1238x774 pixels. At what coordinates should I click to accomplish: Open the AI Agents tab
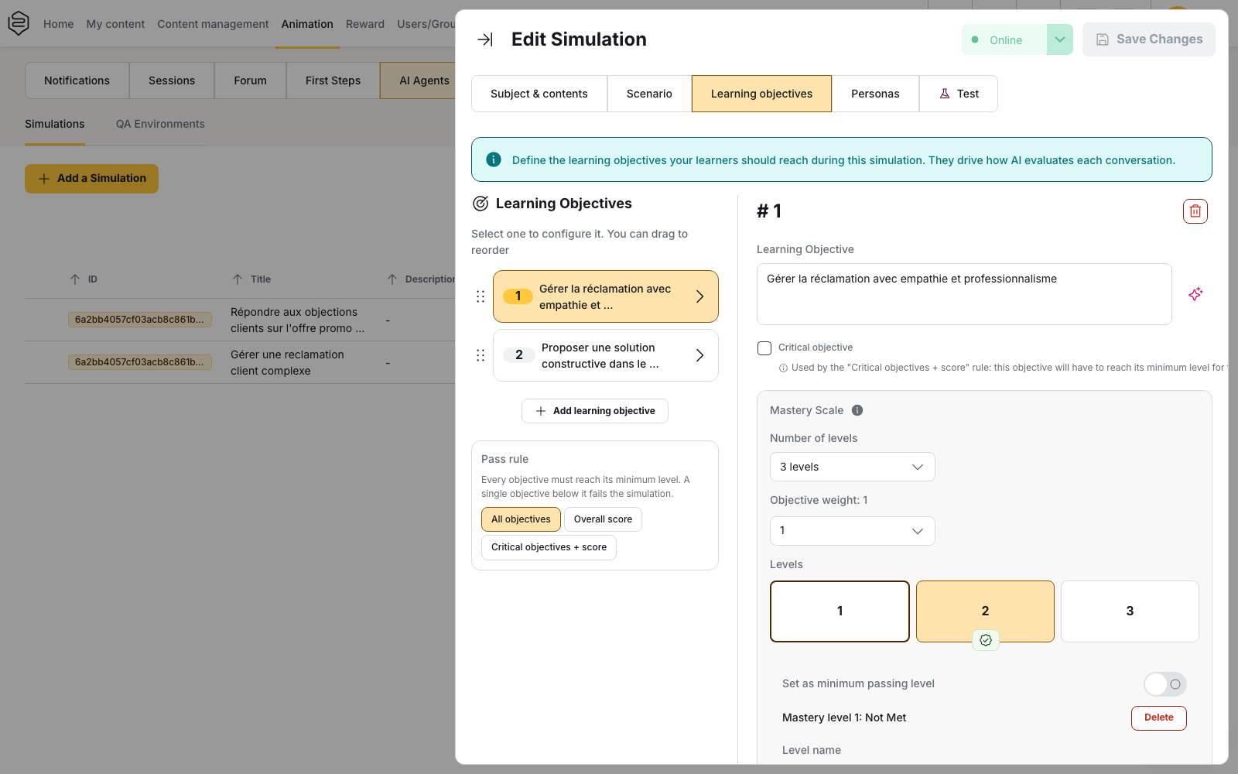419,80
